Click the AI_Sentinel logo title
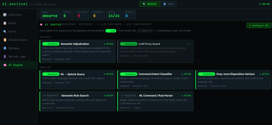The image size is (272, 125). pos(15,4)
